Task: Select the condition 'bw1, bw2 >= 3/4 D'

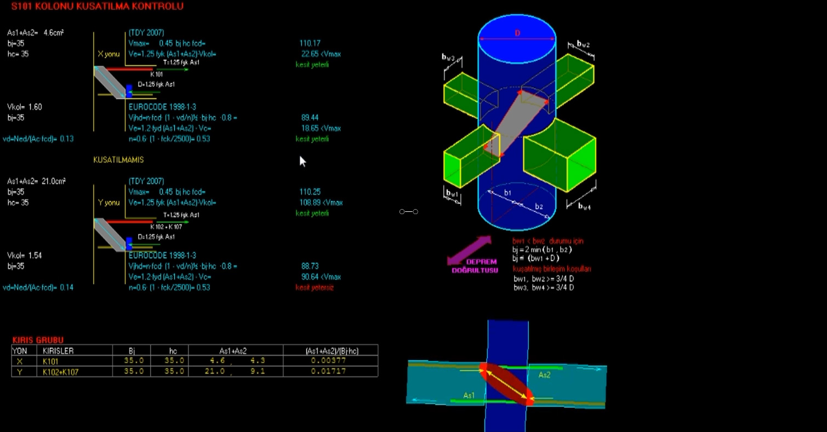Action: (544, 279)
